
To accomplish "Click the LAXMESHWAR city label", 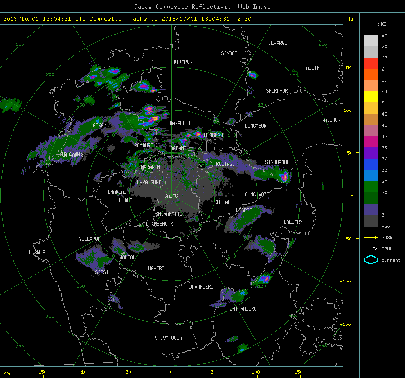I will (159, 224).
